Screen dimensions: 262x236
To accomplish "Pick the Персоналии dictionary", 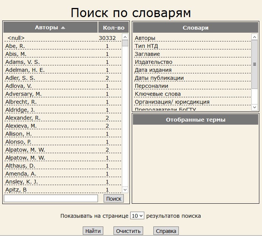I will click(151, 86).
